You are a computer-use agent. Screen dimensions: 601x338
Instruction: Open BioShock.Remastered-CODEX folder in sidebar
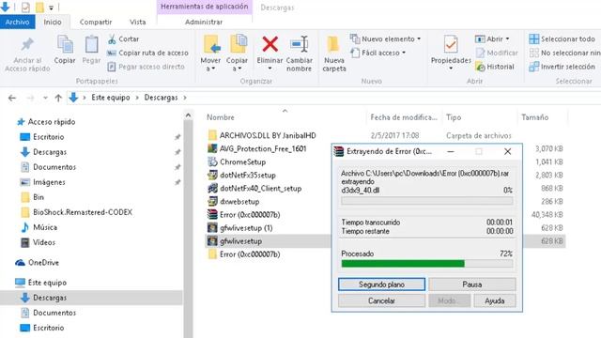[76, 212]
